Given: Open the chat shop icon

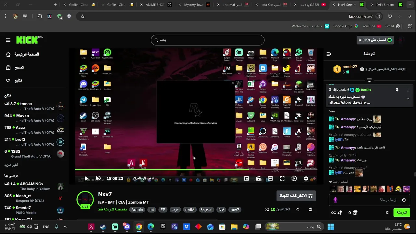Looking at the screenshot, I should click(x=355, y=213).
